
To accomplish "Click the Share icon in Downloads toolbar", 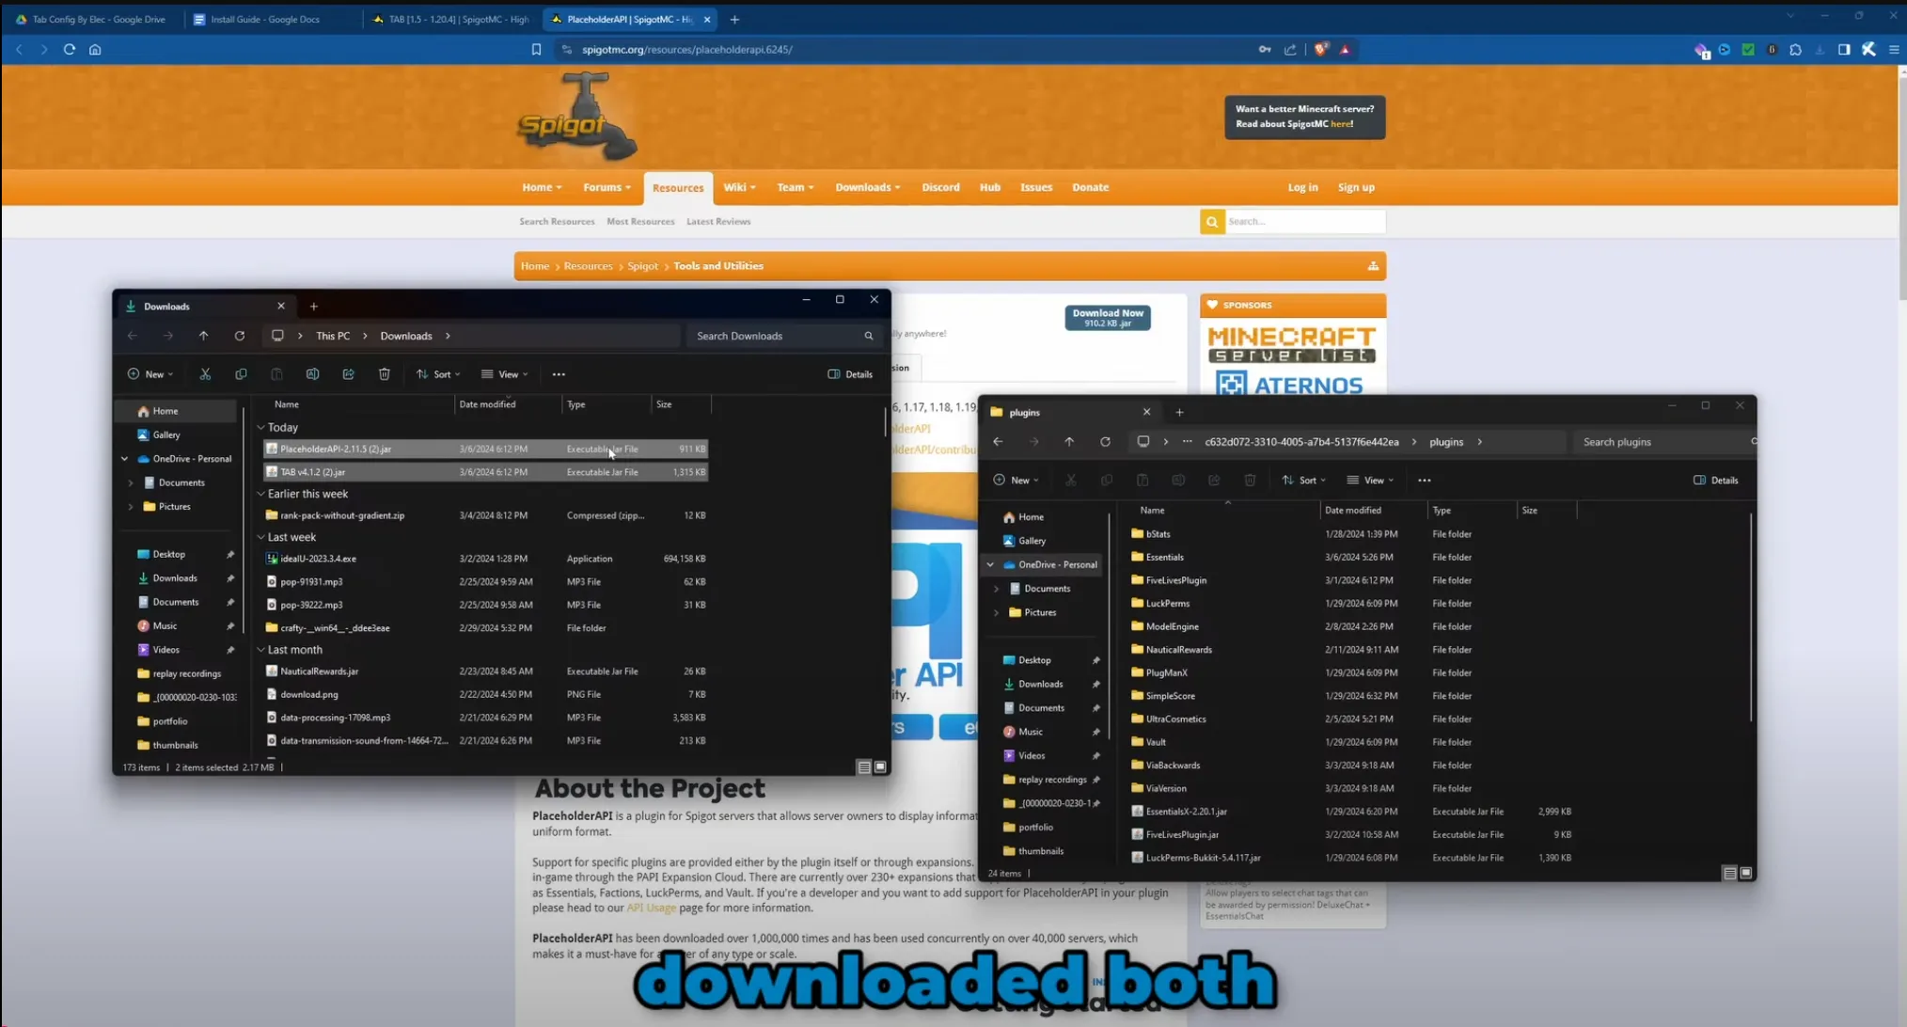I will 348,374.
